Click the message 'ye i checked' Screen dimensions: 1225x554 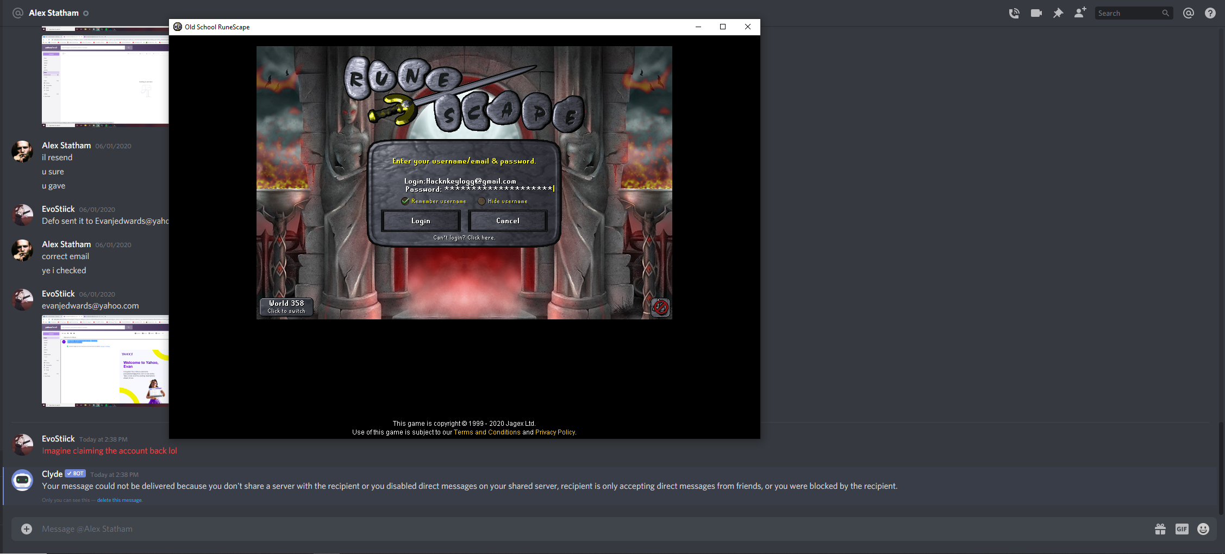point(64,270)
